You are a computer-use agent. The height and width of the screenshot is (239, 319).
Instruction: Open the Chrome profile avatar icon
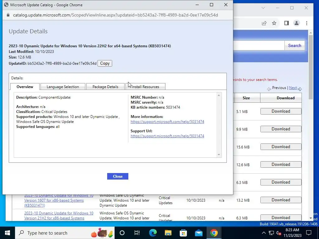tap(297, 23)
